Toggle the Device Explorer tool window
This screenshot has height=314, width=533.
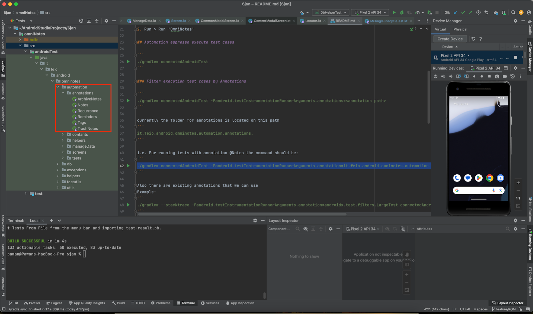point(530,281)
